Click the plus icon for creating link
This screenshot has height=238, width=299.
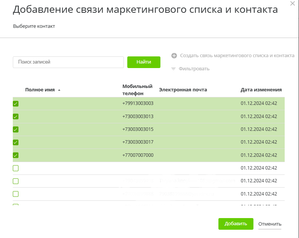(174, 56)
